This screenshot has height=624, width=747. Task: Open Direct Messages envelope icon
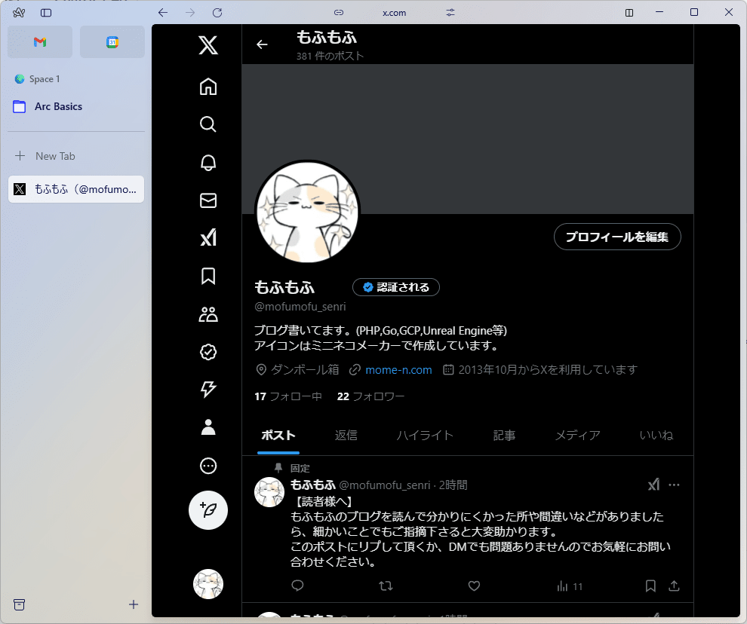[x=207, y=200]
